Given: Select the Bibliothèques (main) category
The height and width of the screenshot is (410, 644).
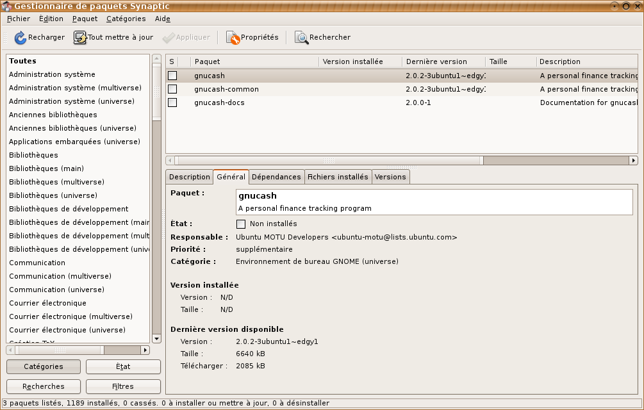Looking at the screenshot, I should [78, 168].
